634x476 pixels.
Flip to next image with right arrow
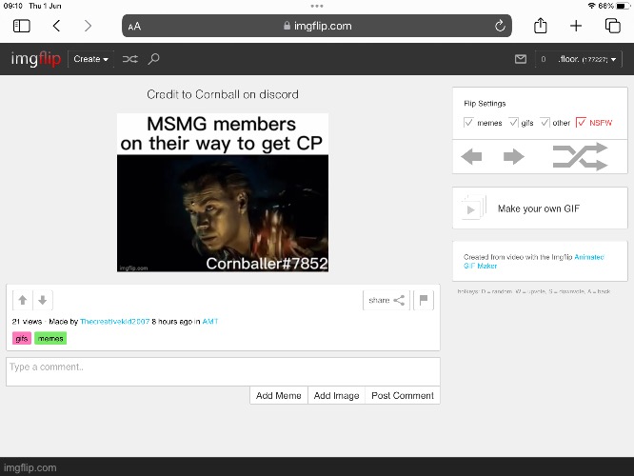[x=513, y=156]
